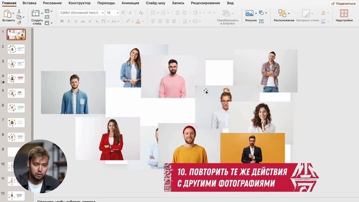Viewport: 359px width, 202px height.
Task: Select slide 7 thumbnail in the panel
Action: click(x=16, y=122)
